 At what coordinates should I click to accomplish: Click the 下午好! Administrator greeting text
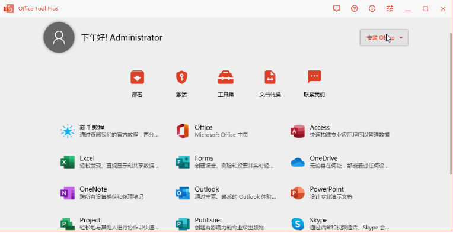[x=122, y=38]
